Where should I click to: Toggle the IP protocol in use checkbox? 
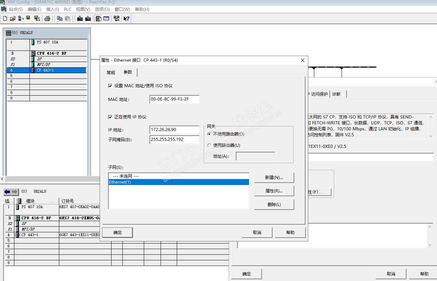pyautogui.click(x=110, y=117)
